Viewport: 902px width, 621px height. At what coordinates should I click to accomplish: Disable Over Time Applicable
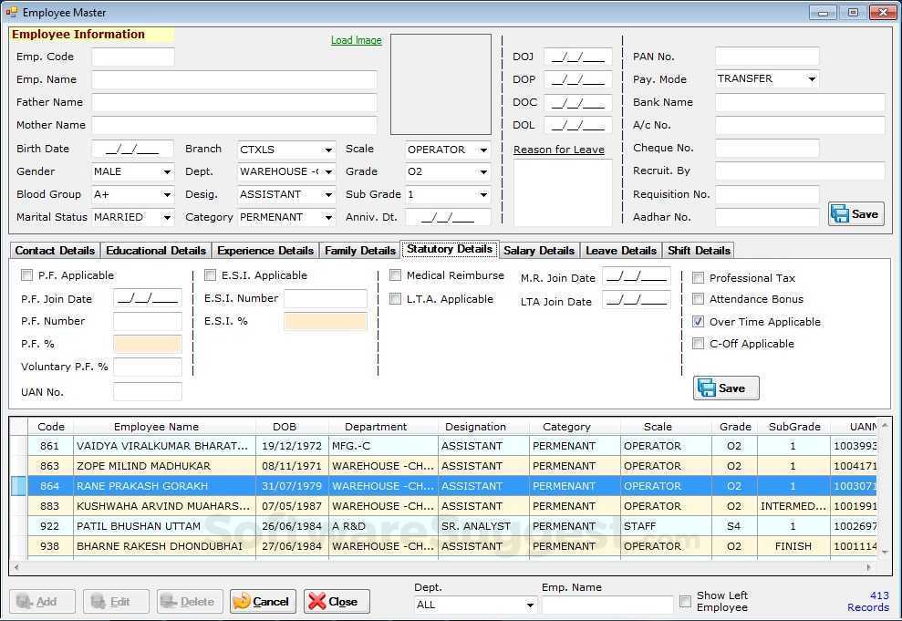[x=699, y=321]
